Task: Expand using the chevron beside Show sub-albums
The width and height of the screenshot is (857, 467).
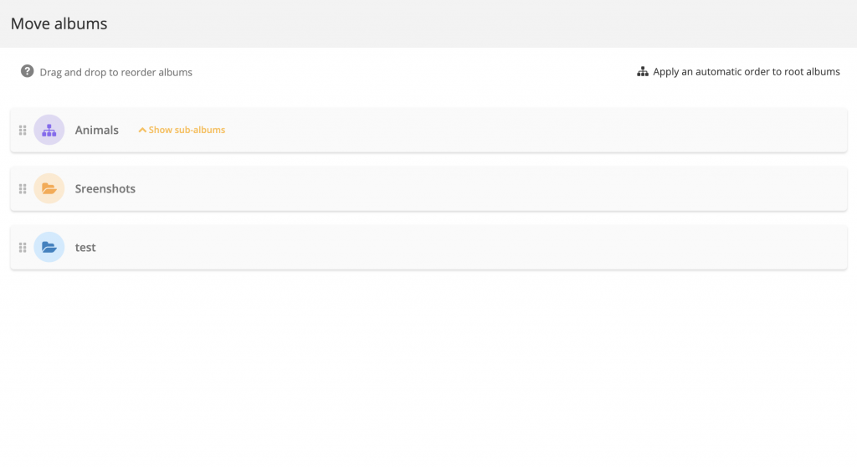Action: coord(142,131)
